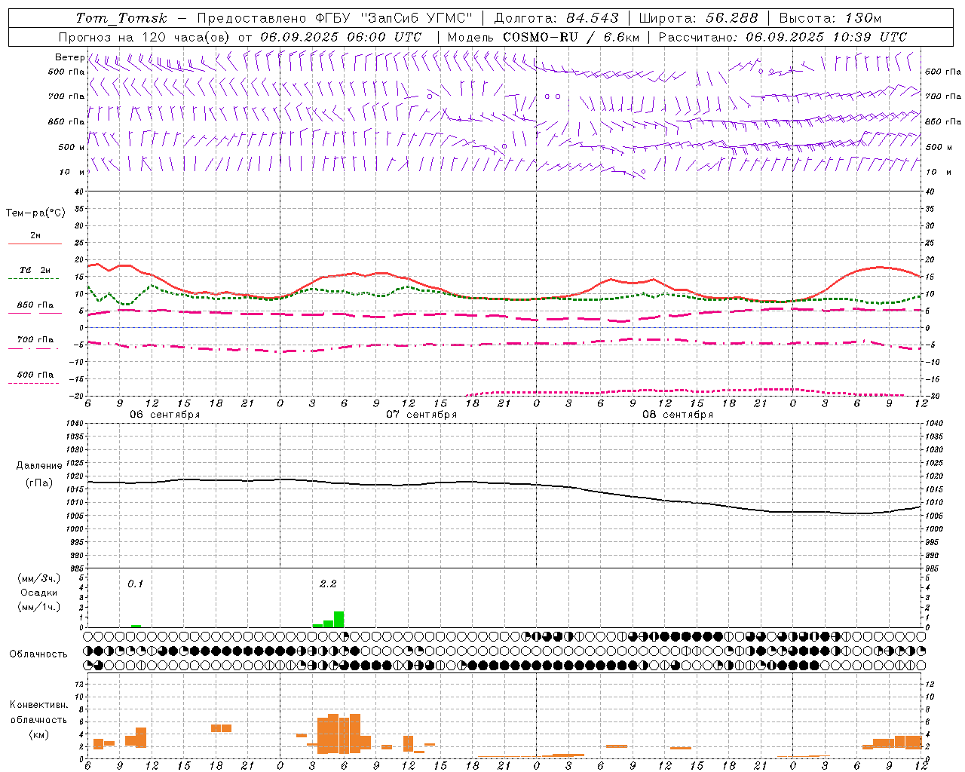
Task: Click the 07 сентября date label
Action: pyautogui.click(x=421, y=414)
